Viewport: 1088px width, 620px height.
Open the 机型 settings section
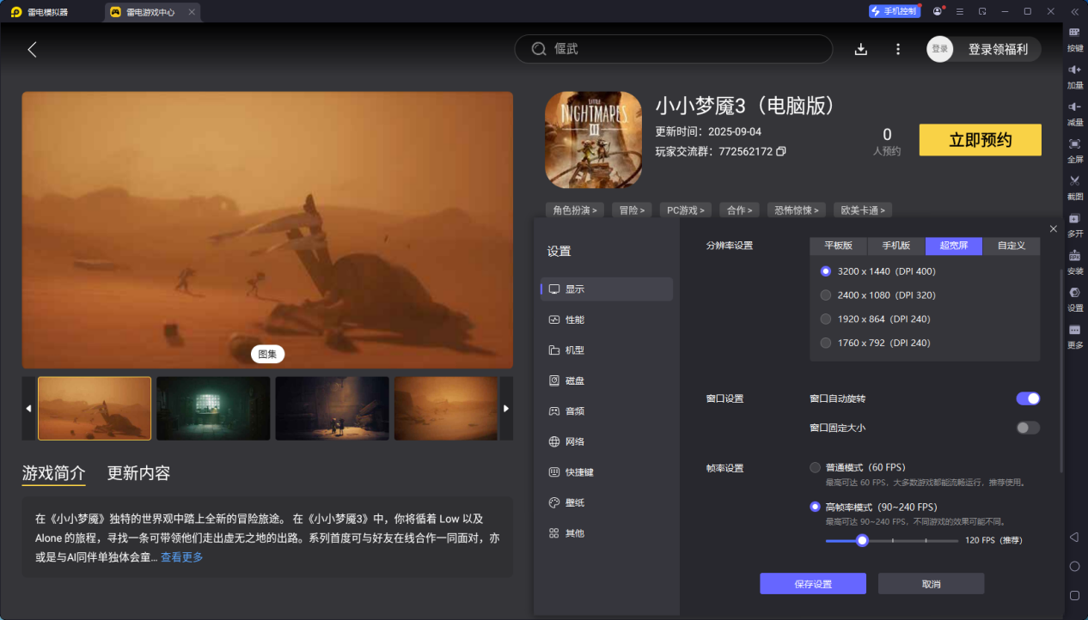click(607, 350)
